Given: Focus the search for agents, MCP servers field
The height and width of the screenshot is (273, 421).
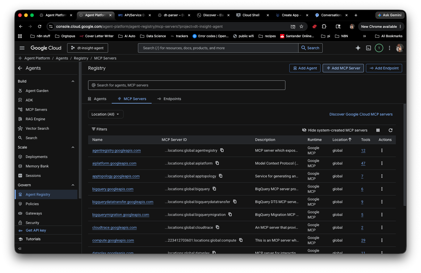Looking at the screenshot, I should coord(186,85).
